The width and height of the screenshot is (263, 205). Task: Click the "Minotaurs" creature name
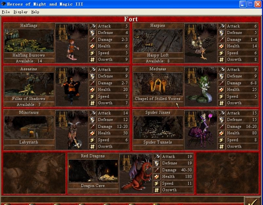click(29, 112)
